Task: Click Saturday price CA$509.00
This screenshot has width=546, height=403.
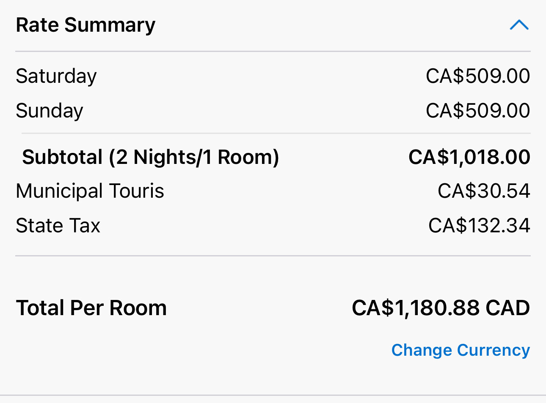Action: point(478,76)
